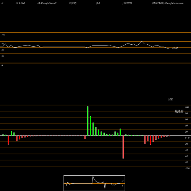Click the -80 label on MR axis

pos(186,162)
